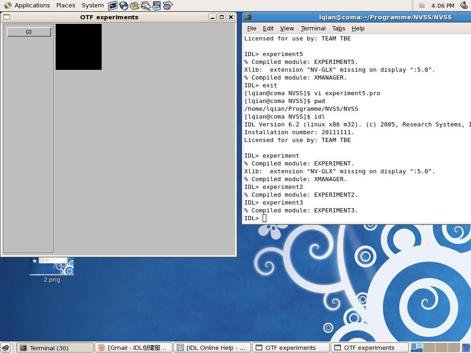Open the terminal Help menu
Screen dimensions: 471x353
tap(358, 28)
